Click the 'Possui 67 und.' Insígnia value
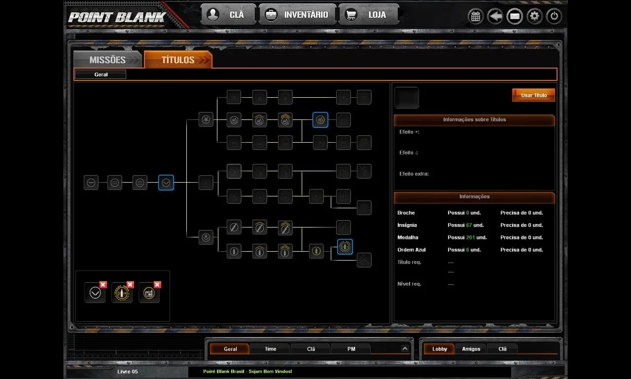Image resolution: width=631 pixels, height=379 pixels. 465,225
